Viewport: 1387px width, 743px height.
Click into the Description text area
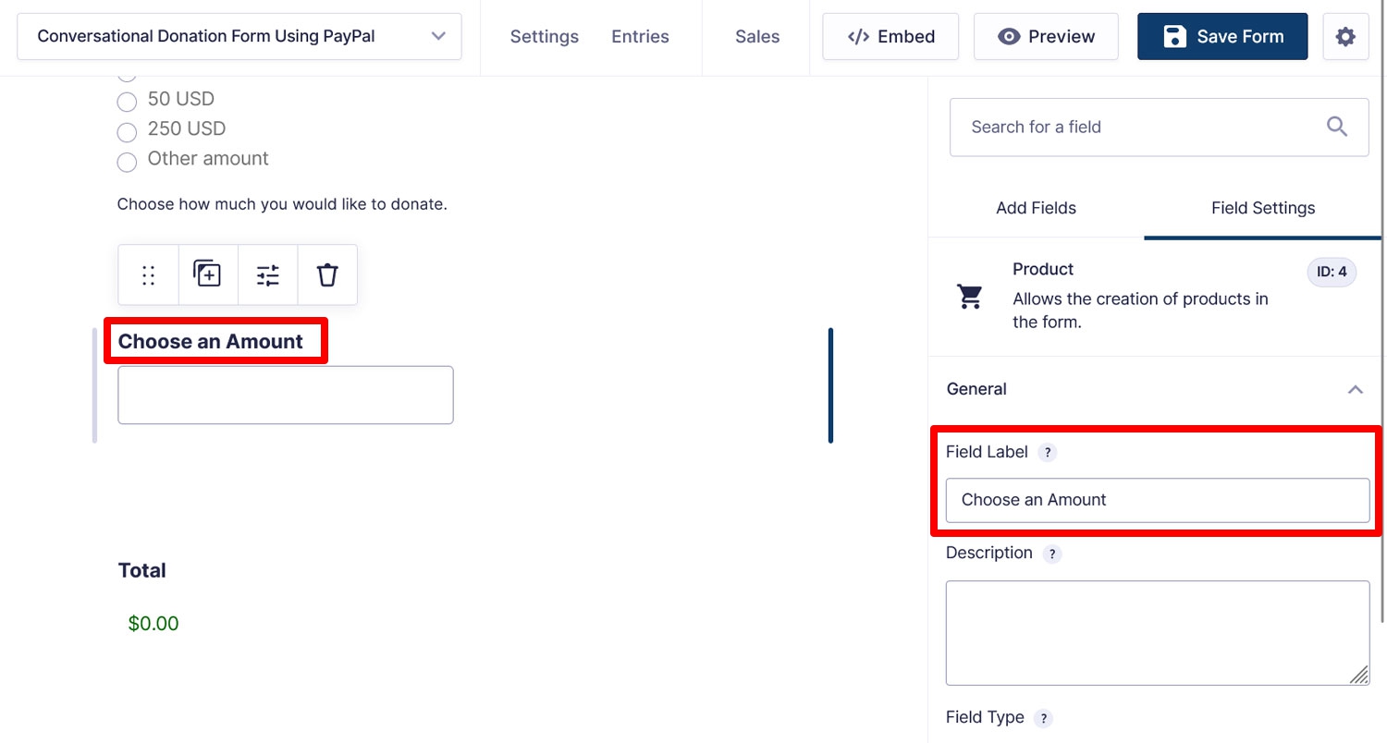pyautogui.click(x=1158, y=633)
